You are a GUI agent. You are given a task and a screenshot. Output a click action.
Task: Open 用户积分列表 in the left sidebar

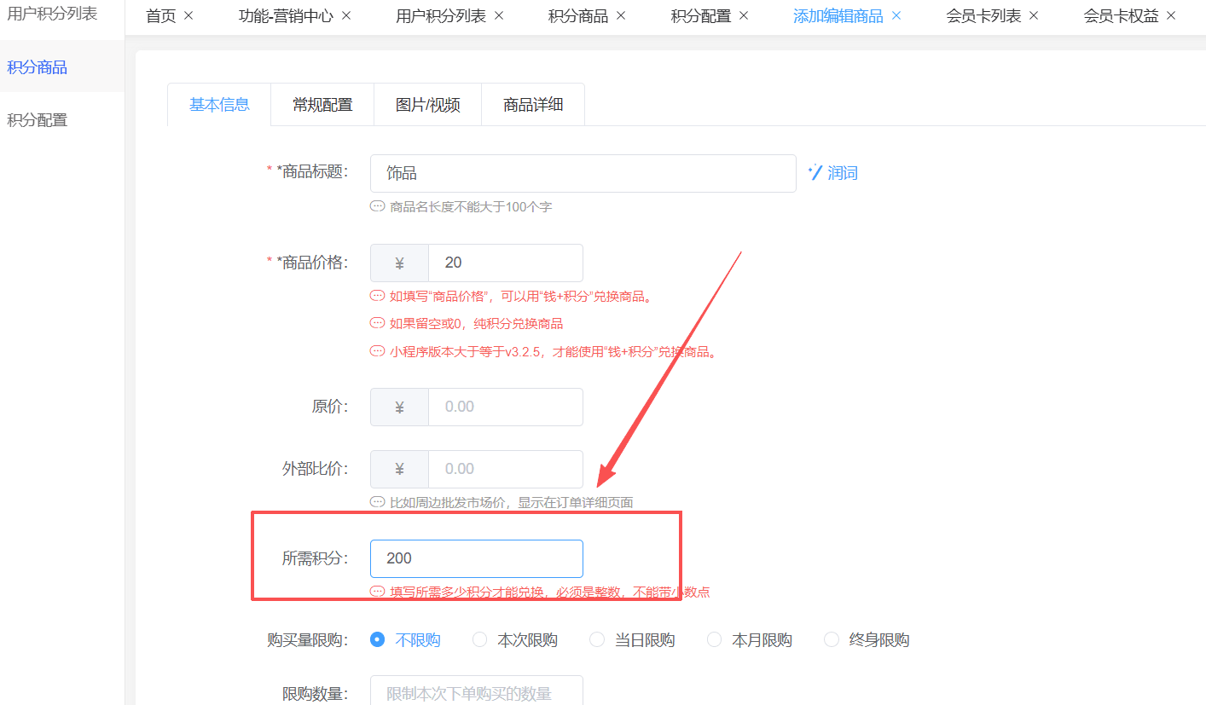coord(52,14)
